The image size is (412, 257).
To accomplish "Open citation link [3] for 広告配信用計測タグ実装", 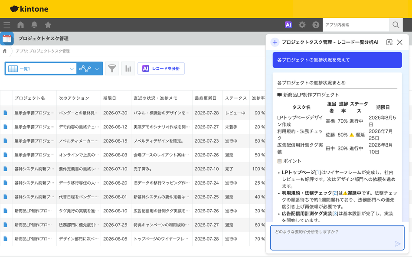I will [335, 214].
